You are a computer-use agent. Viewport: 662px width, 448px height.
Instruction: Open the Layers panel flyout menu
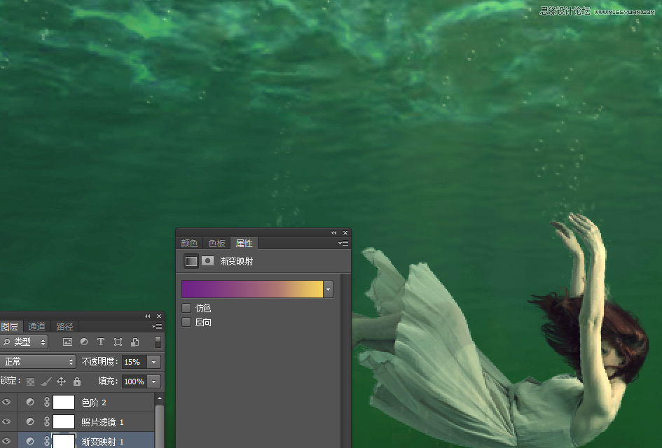tap(157, 326)
